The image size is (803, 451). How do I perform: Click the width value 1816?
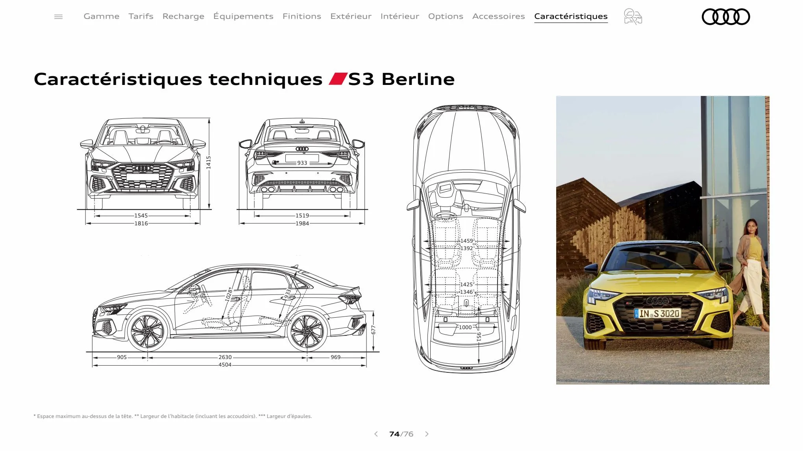pos(141,223)
